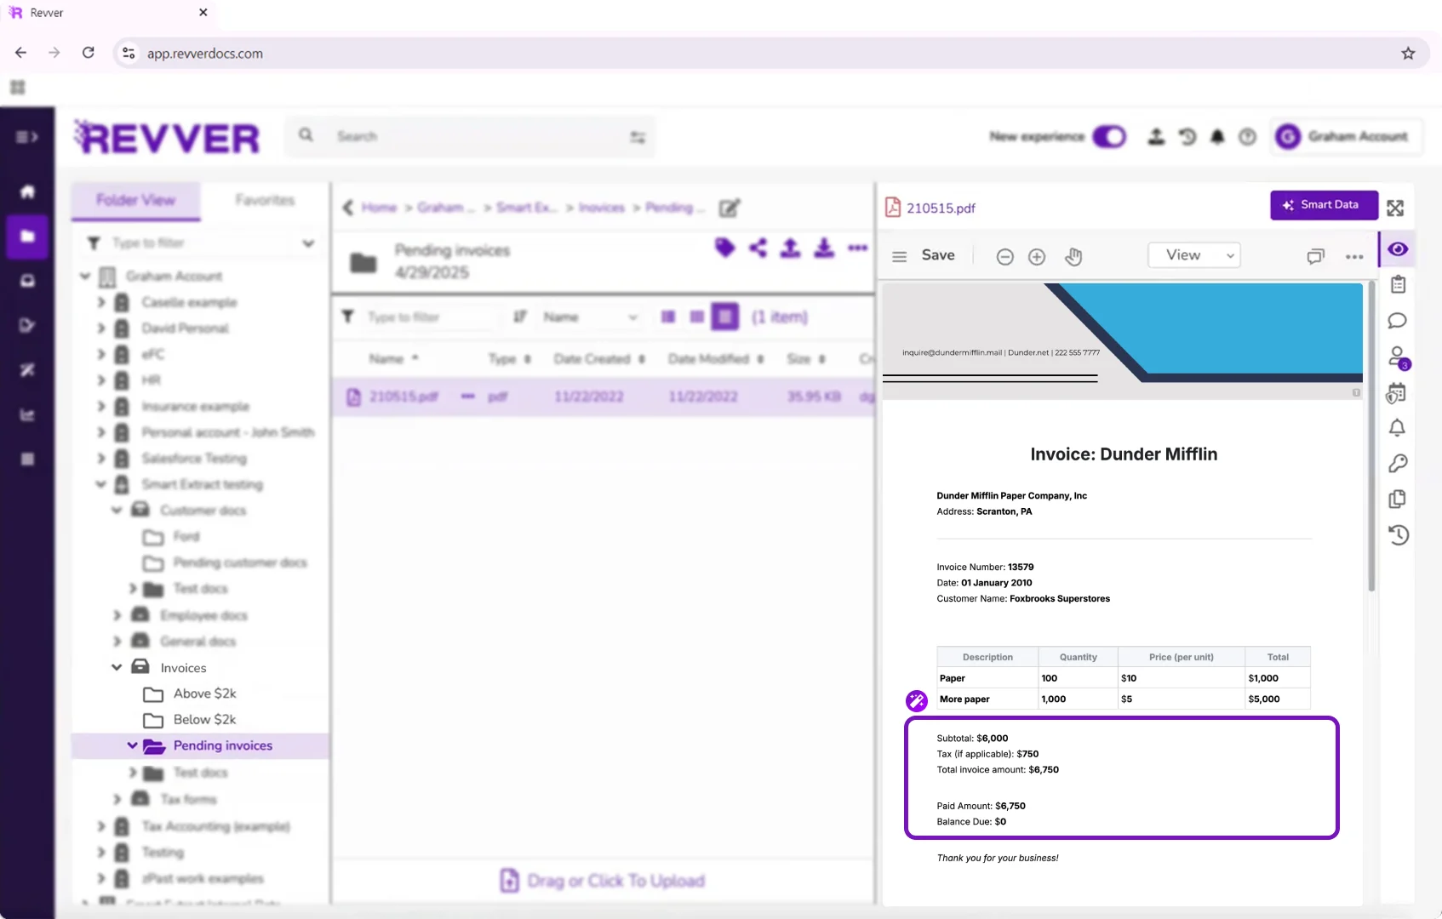Open the key access icon in right sidebar
The image size is (1442, 919).
pos(1398,464)
